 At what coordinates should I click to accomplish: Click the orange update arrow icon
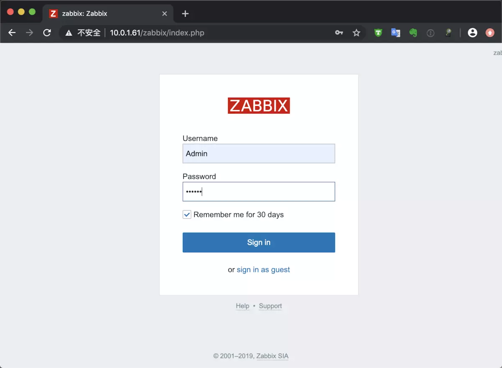point(489,33)
